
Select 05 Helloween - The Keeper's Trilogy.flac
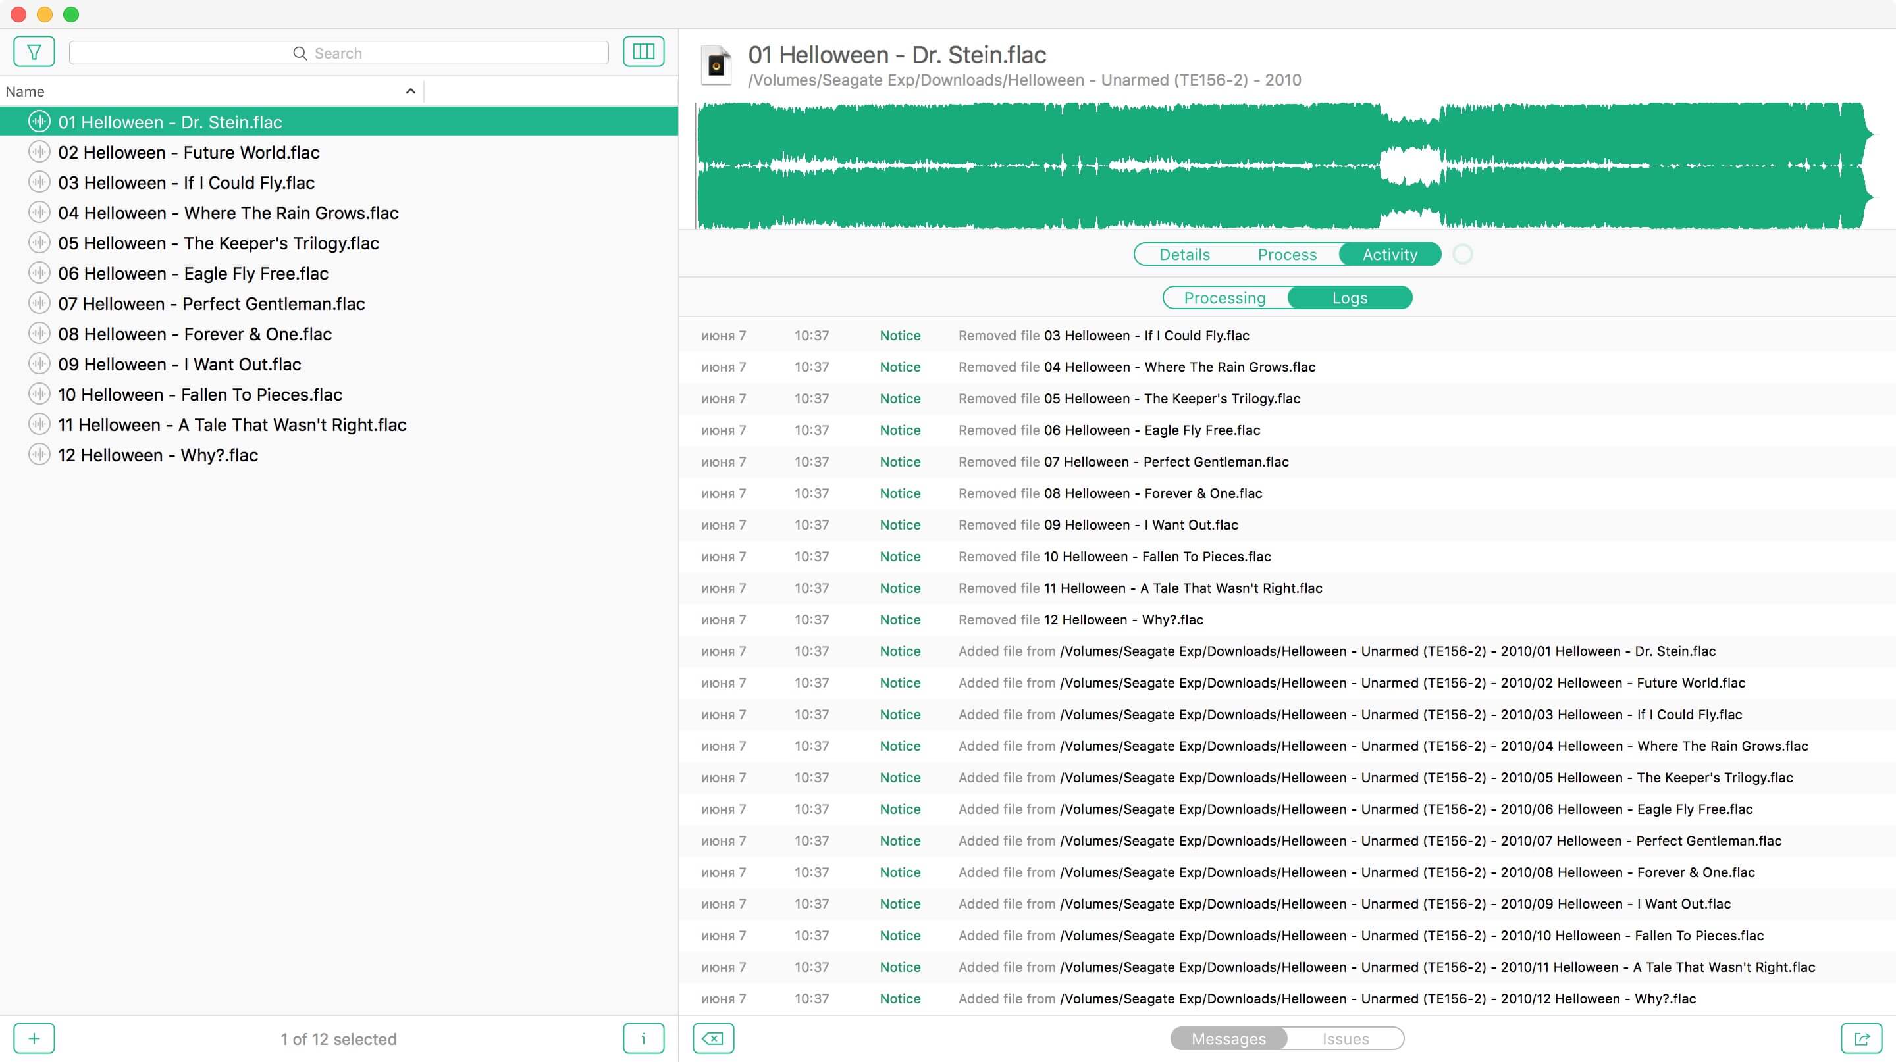tap(338, 243)
